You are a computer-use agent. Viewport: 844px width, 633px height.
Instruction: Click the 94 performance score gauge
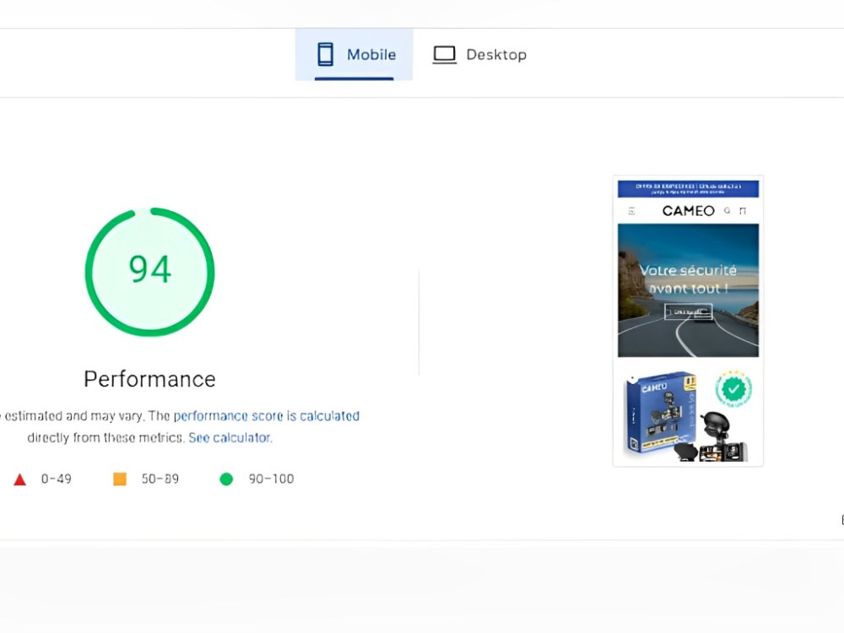tap(149, 272)
